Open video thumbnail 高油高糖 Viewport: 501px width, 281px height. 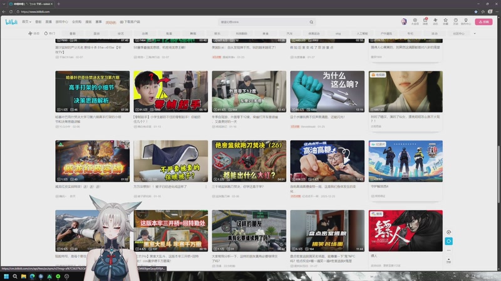pos(327,161)
